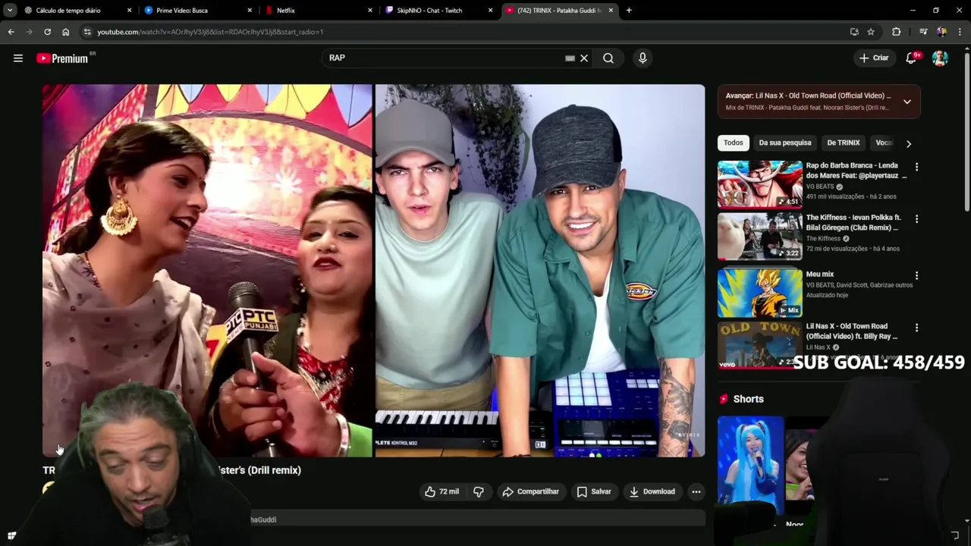Download the video

652,491
